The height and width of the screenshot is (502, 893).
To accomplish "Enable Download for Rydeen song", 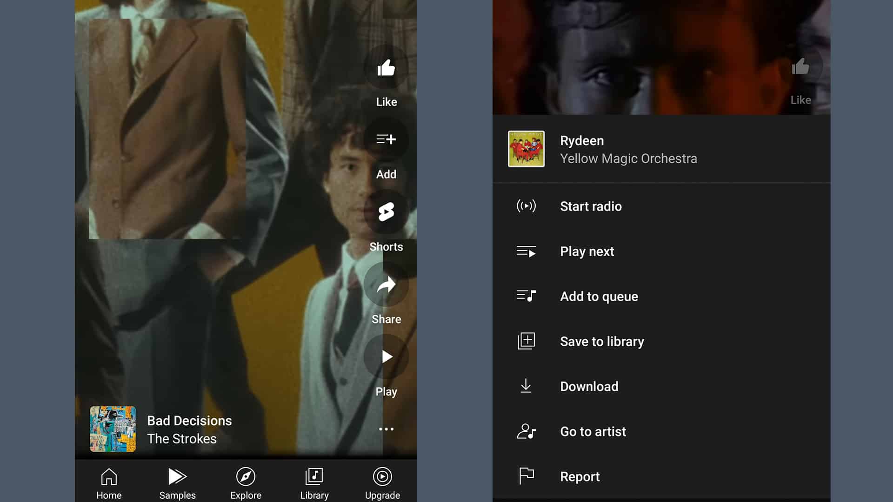I will 589,386.
